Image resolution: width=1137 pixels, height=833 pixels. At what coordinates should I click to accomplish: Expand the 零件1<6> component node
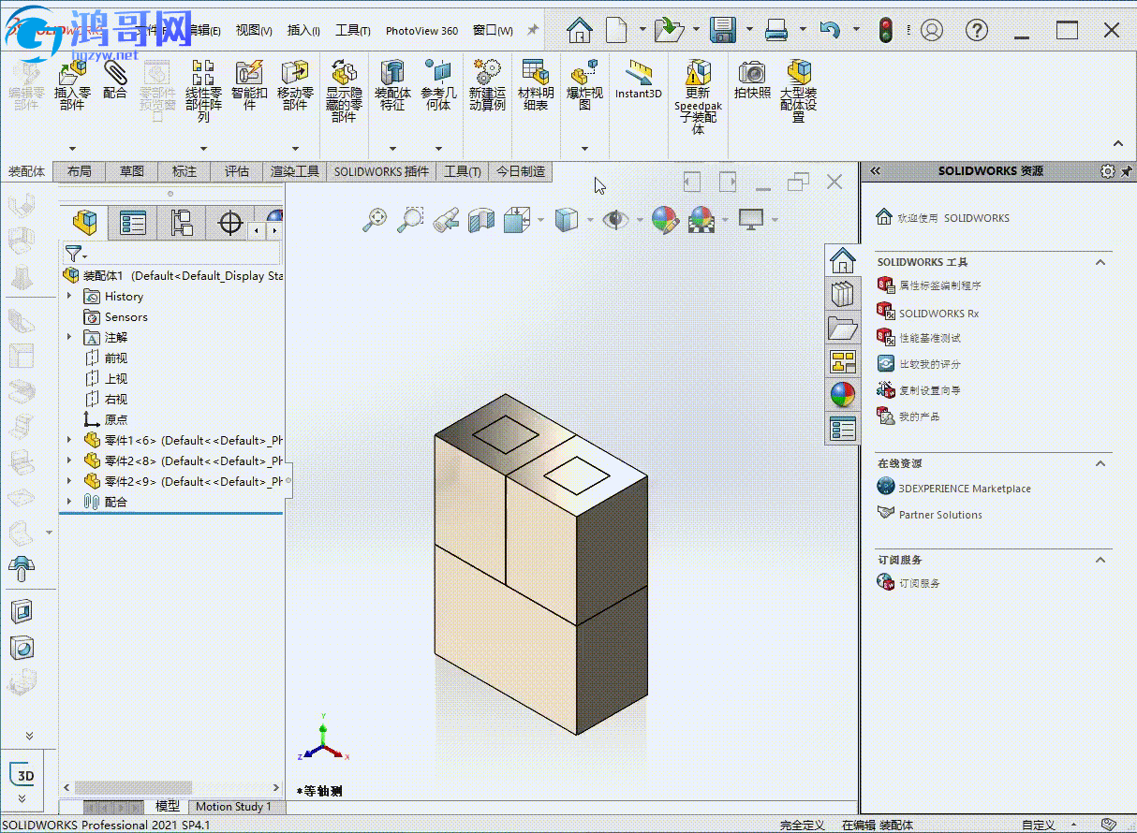click(x=69, y=440)
